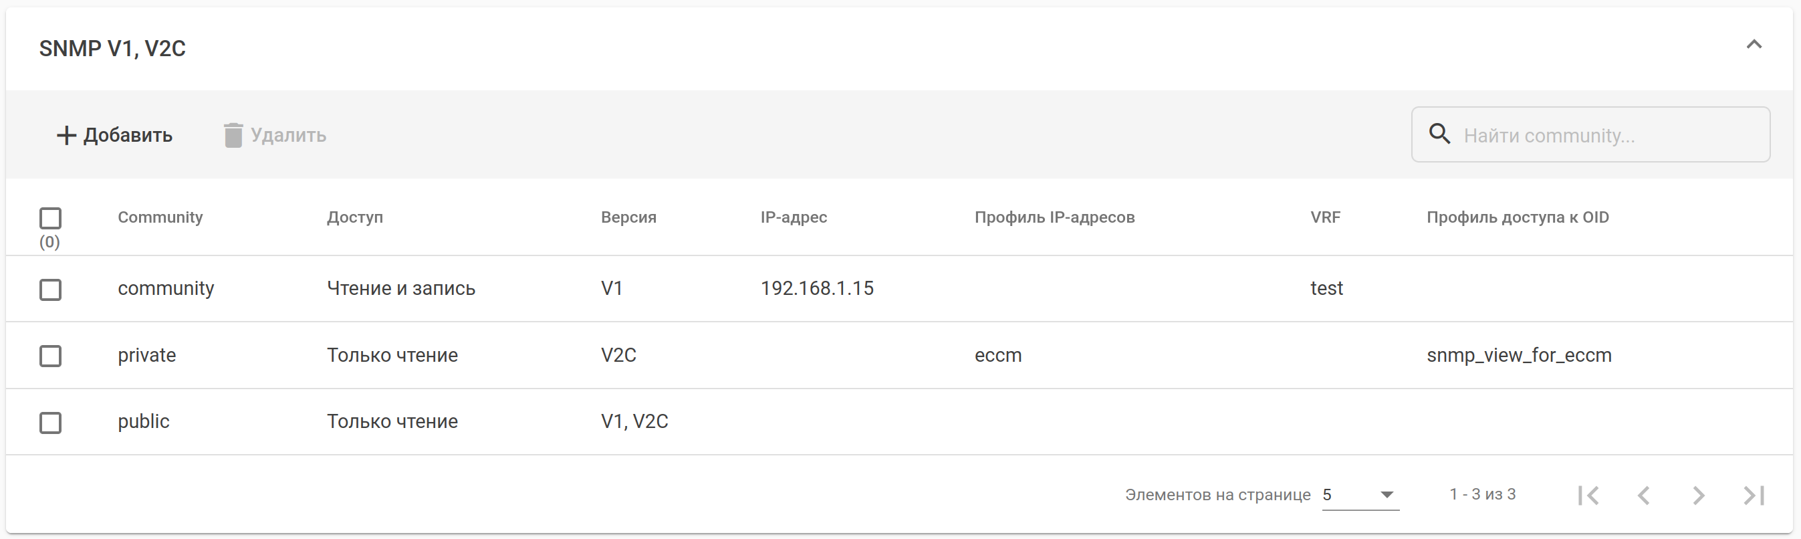
Task: Collapse the SNMP V1, V2C panel
Action: 1754,45
